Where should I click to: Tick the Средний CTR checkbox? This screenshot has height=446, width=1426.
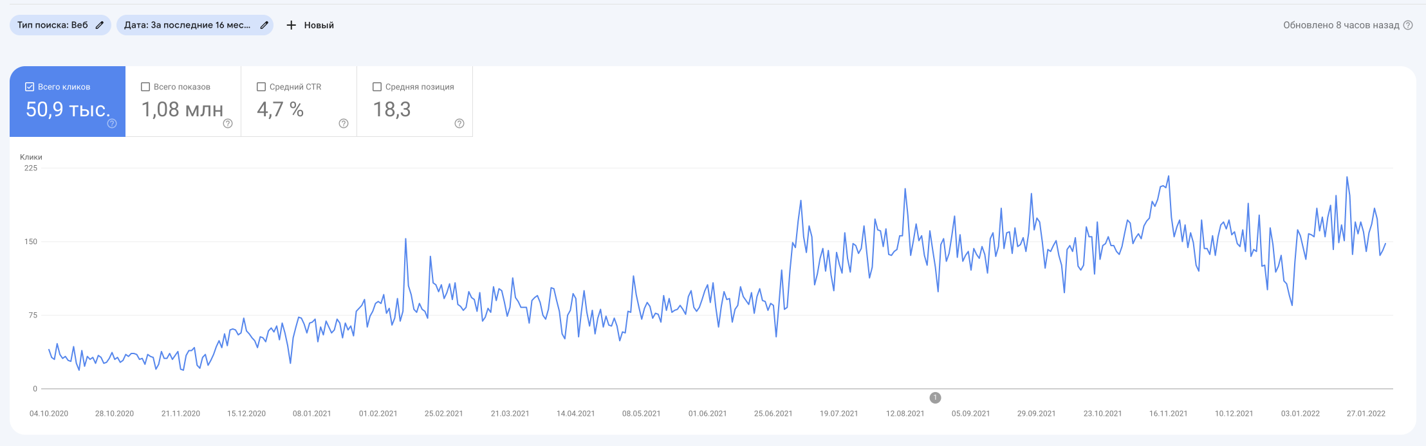[x=261, y=87]
